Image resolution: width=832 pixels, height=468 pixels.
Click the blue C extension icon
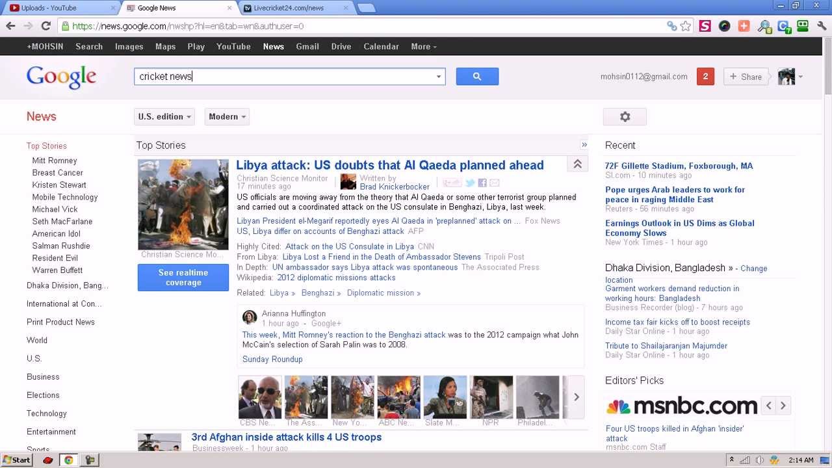[784, 27]
